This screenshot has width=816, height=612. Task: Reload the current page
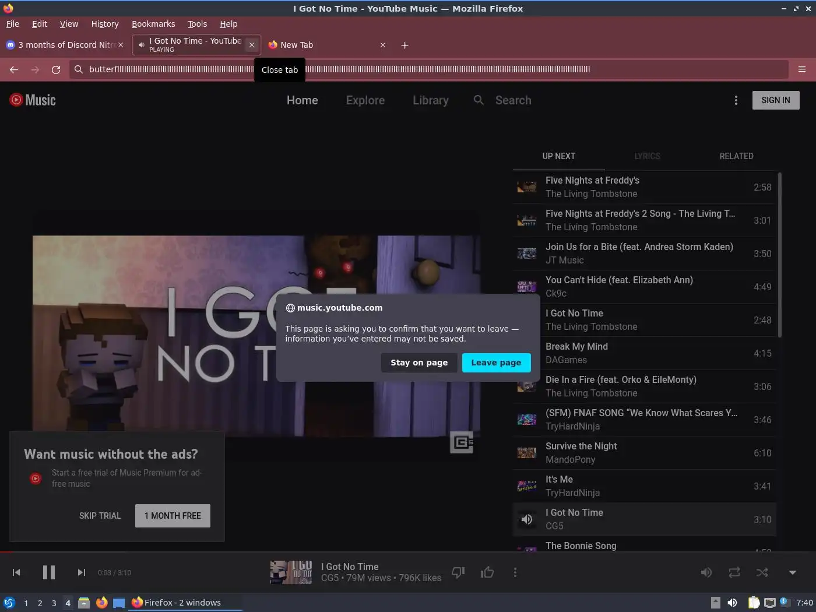pos(56,69)
